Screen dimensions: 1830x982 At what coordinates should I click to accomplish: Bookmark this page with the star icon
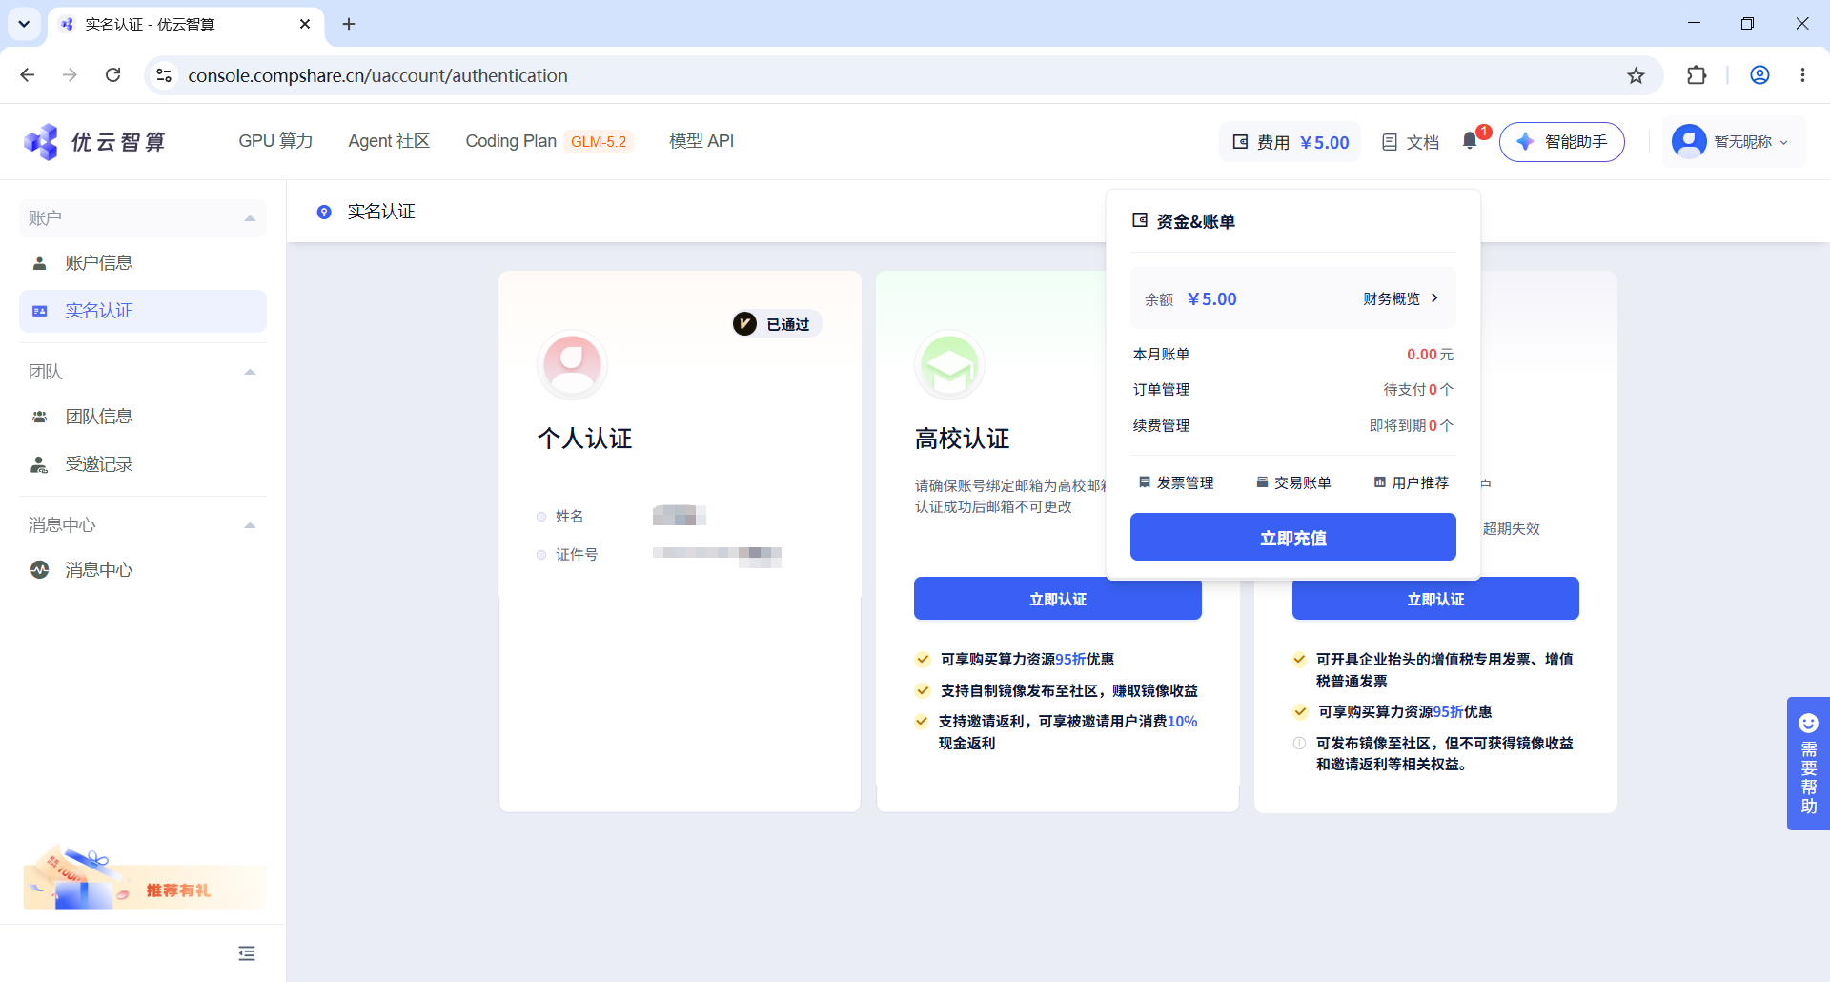coord(1636,75)
